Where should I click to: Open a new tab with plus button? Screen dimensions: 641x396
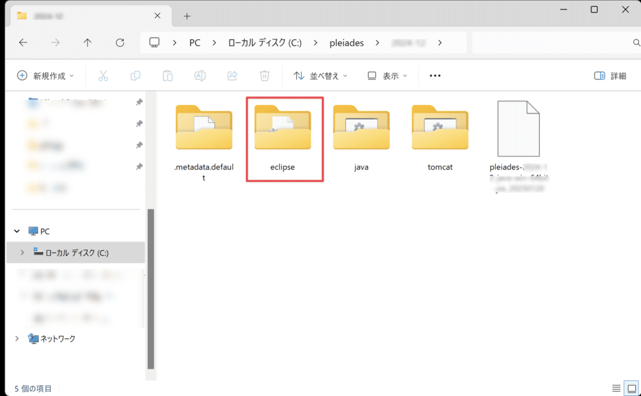click(x=187, y=16)
